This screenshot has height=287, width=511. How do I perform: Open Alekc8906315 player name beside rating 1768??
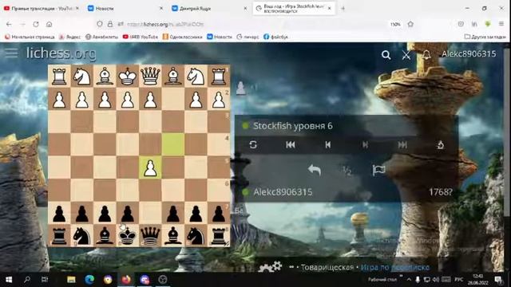click(283, 192)
